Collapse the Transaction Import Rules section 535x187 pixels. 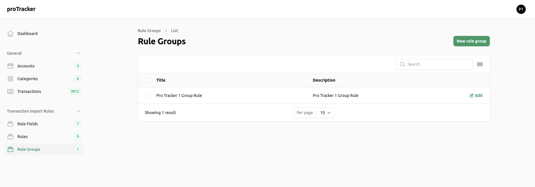[x=78, y=111]
